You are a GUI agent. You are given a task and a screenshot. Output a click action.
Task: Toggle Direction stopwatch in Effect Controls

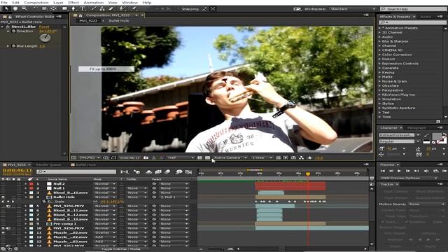[13, 31]
